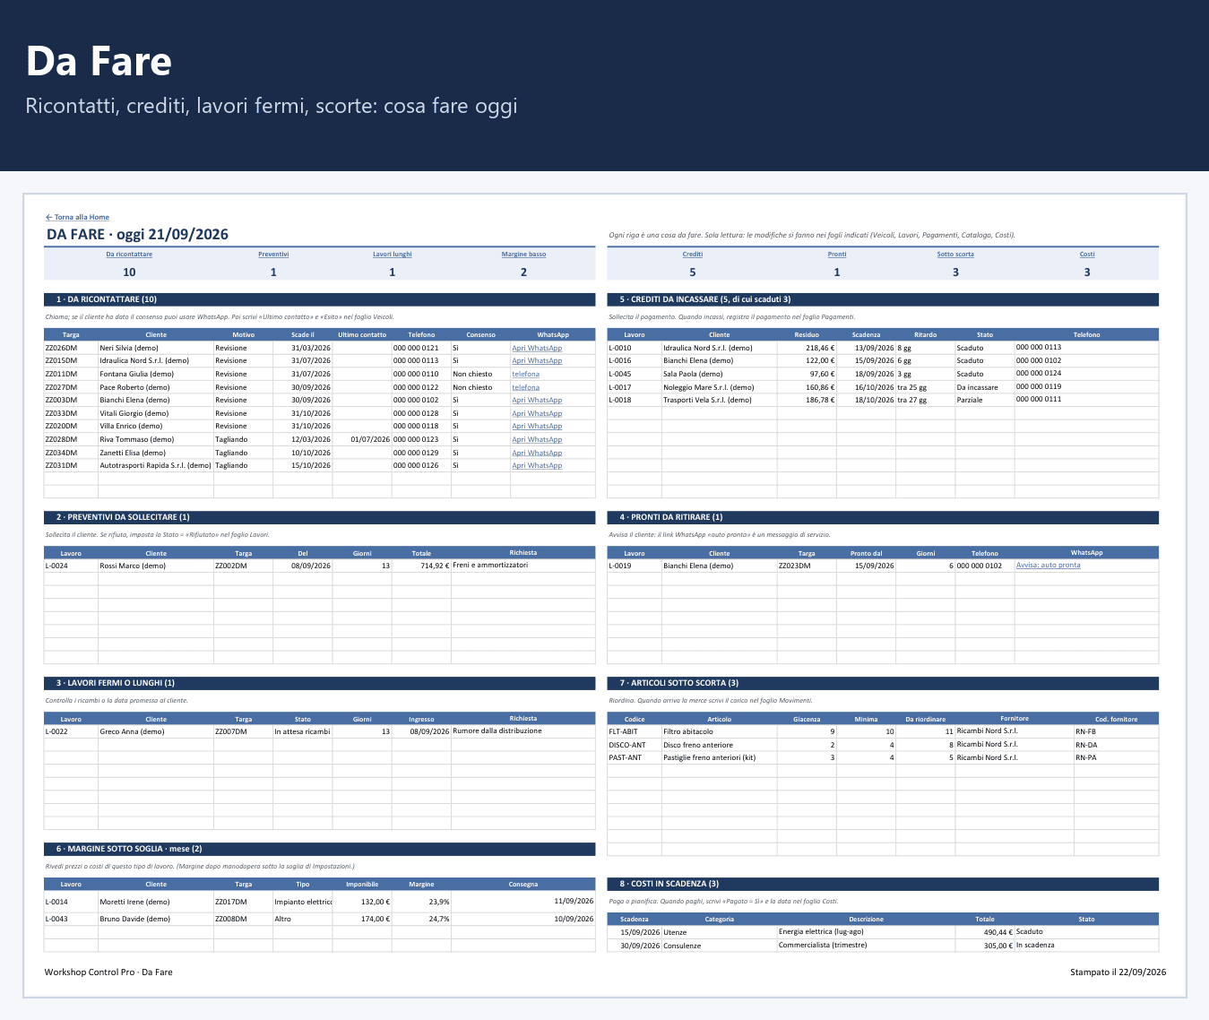The height and width of the screenshot is (1020, 1209).
Task: Open 'Apri WhatsApp' for Neri Silvia
Action: click(537, 348)
